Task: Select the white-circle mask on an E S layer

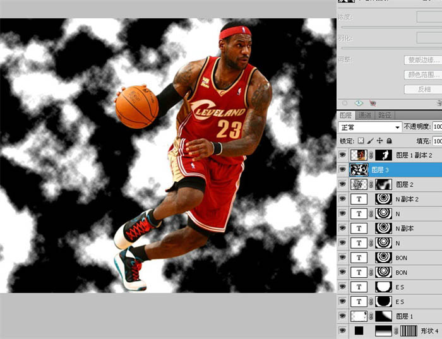Action: click(x=384, y=287)
